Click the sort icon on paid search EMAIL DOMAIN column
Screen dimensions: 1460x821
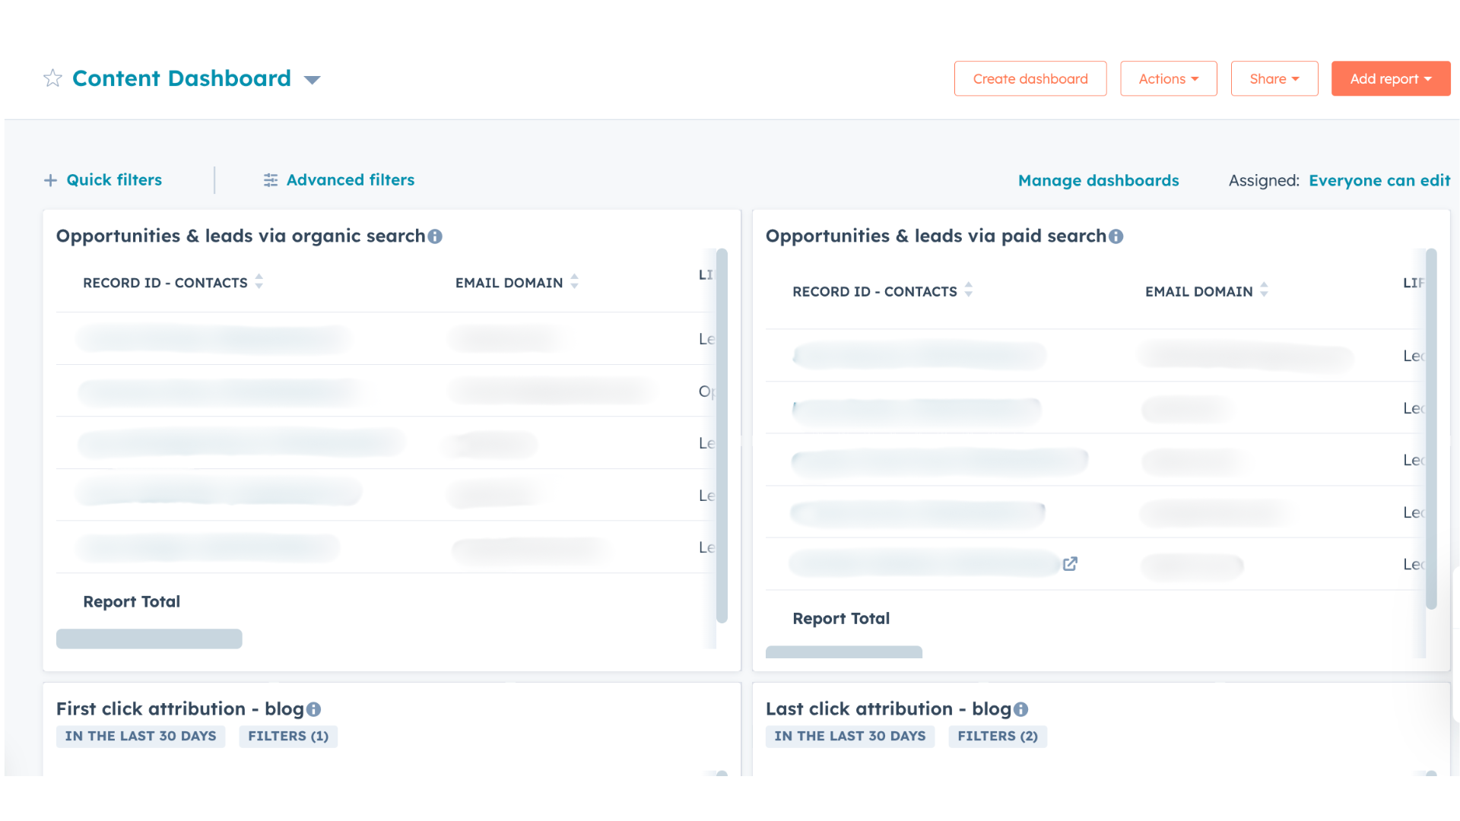(1265, 290)
